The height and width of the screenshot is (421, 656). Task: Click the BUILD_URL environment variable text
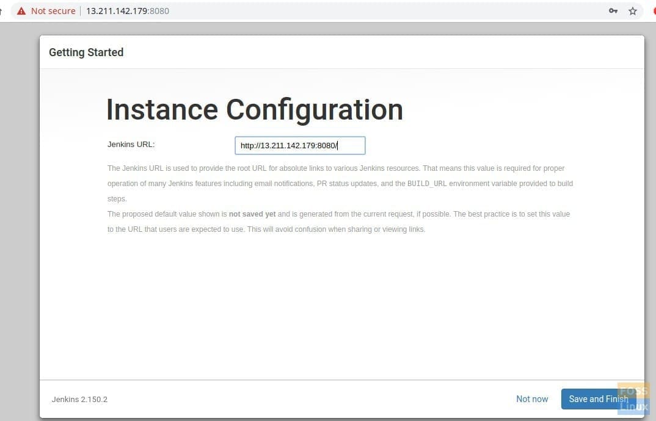(x=427, y=184)
